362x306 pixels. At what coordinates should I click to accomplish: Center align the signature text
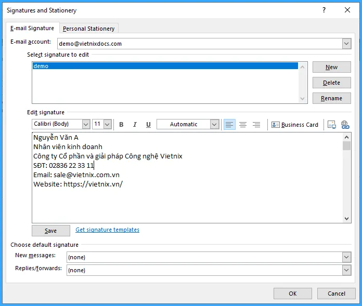pyautogui.click(x=242, y=125)
